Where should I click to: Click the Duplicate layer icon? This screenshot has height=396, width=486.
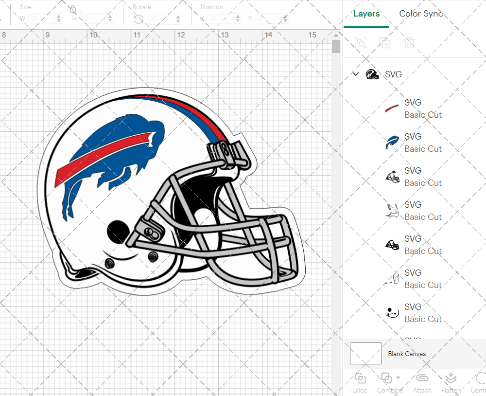(385, 42)
